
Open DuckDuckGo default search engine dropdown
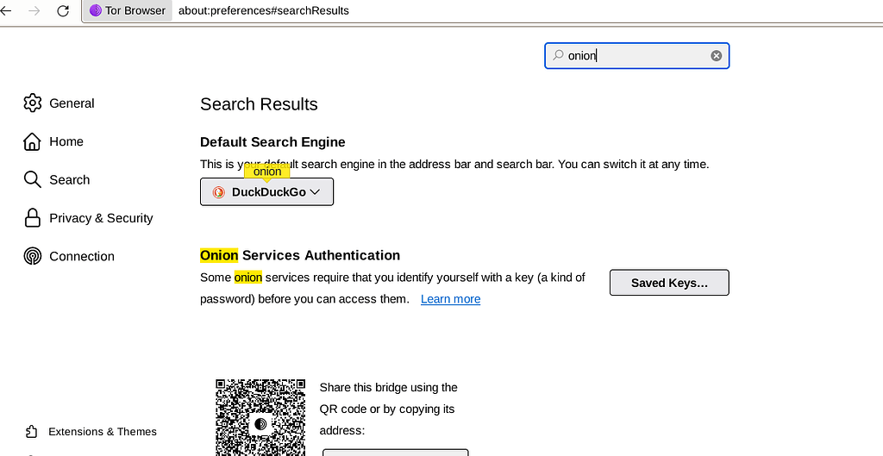coord(267,192)
